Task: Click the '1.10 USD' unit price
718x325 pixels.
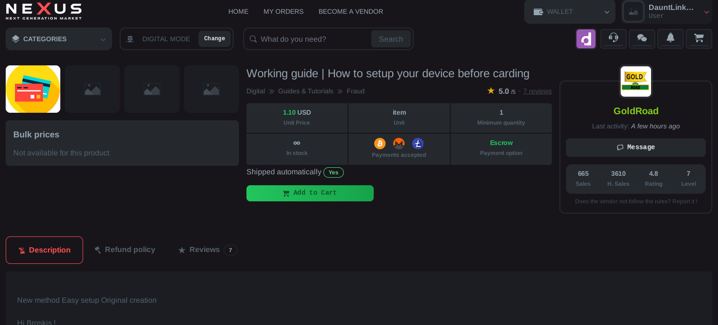Action: [297, 112]
